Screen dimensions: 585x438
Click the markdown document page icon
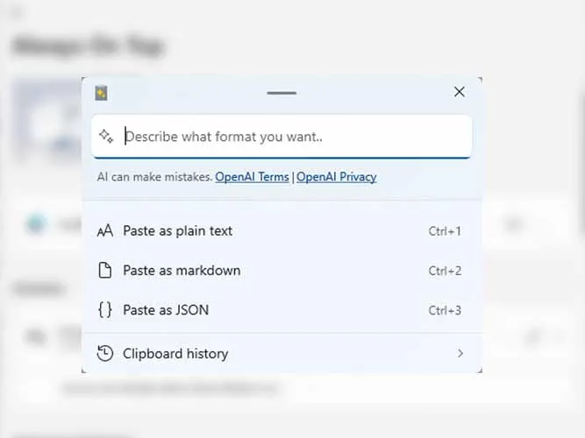105,271
